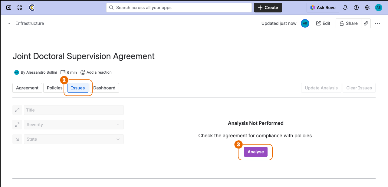This screenshot has width=388, height=187.
Task: Open the Dashboard tab
Action: pyautogui.click(x=104, y=88)
